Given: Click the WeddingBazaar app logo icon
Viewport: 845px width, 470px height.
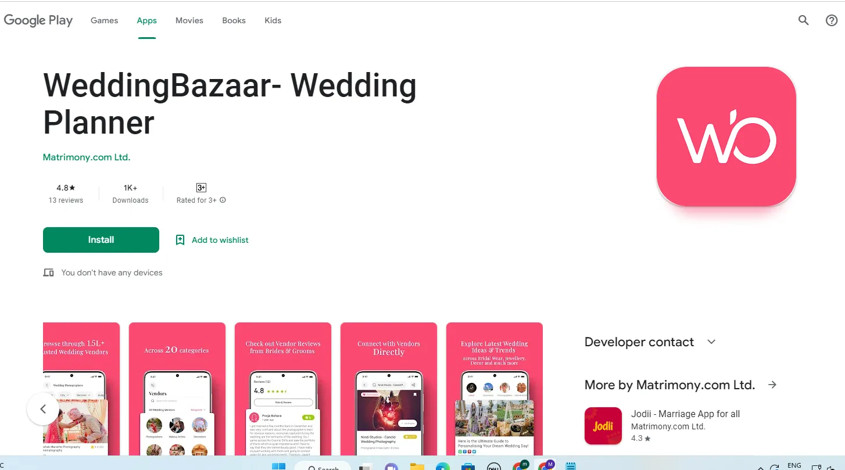Looking at the screenshot, I should click(726, 137).
